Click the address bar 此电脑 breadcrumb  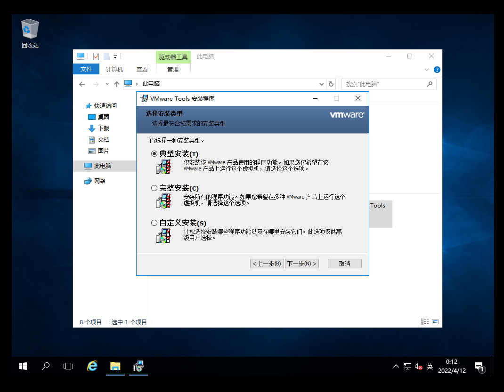point(151,84)
